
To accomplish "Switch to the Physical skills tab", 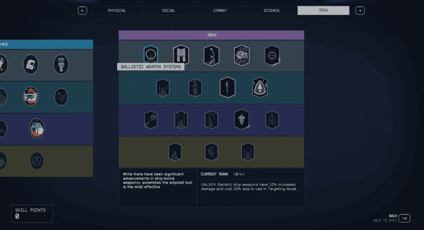I will point(117,11).
